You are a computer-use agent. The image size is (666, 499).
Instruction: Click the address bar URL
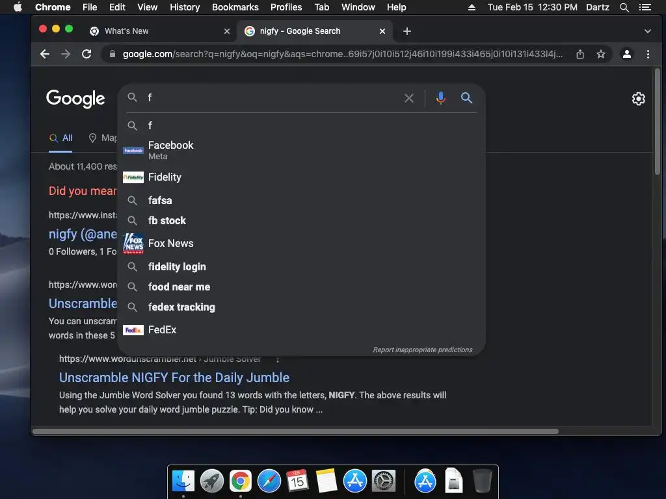(342, 54)
